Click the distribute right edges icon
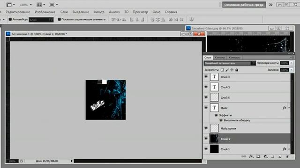The height and width of the screenshot is (168, 300). point(181,20)
